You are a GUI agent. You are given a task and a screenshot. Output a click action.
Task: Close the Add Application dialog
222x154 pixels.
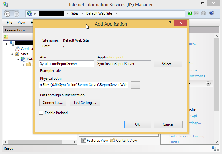(181, 23)
